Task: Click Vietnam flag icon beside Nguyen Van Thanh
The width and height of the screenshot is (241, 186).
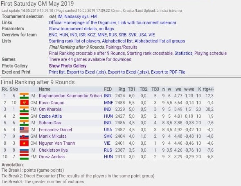Action: (x=24, y=143)
